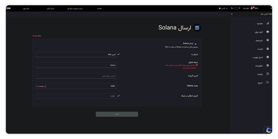Click the question mark icon beside راهنما
The width and height of the screenshot is (278, 139).
(268, 74)
